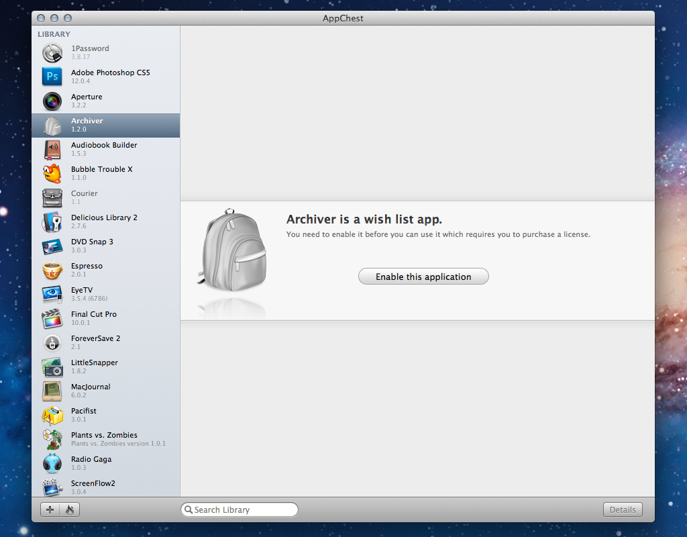Image resolution: width=687 pixels, height=537 pixels.
Task: Select Pacifist in the sidebar
Action: (x=105, y=415)
